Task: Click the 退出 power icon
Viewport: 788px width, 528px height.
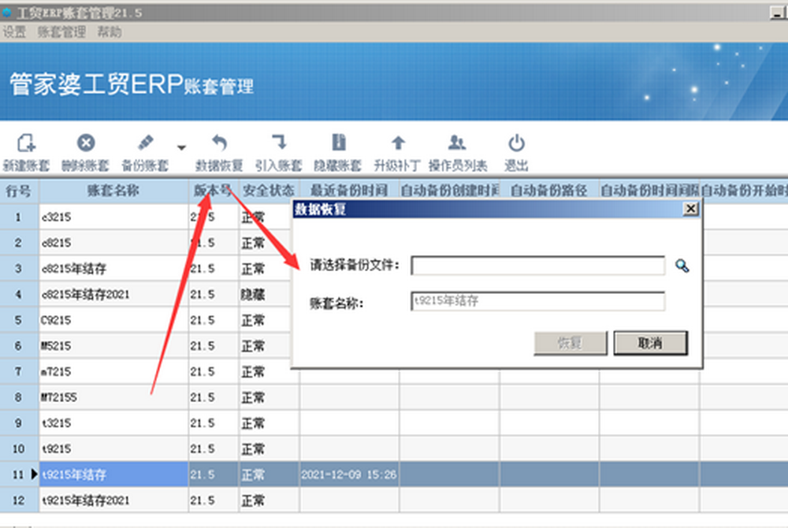Action: click(516, 143)
